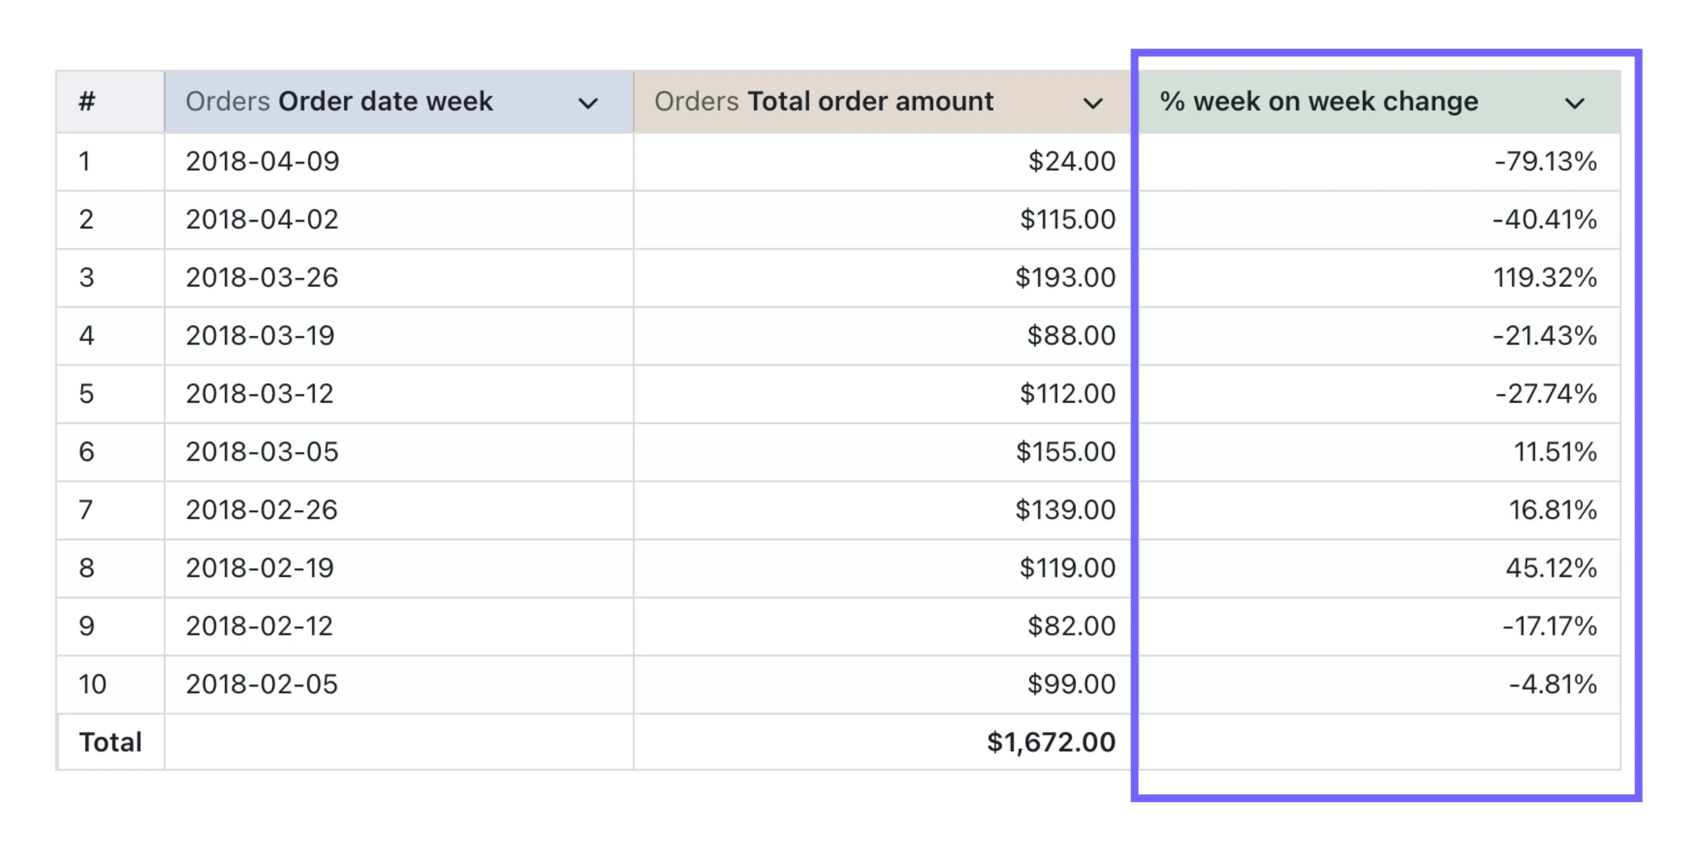Click date cell 2018-02-26

pos(262,510)
